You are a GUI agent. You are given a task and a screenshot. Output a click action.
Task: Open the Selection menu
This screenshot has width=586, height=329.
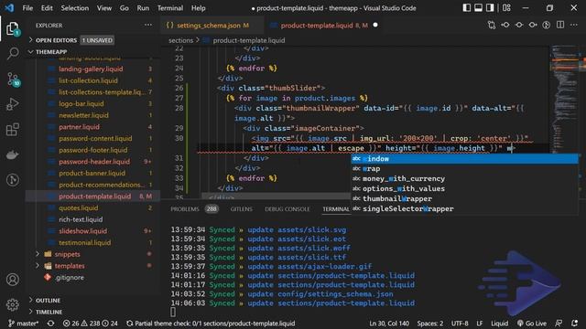click(x=75, y=8)
